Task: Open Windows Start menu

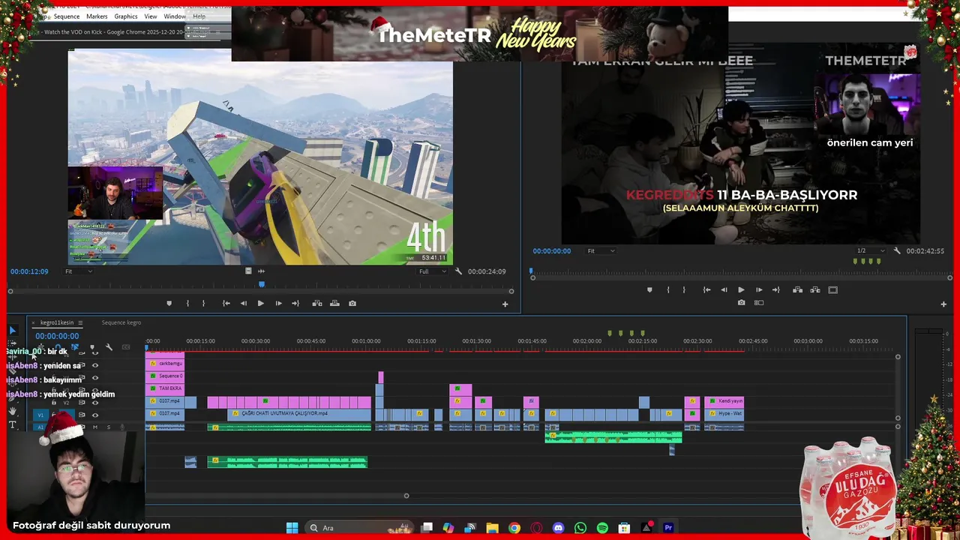Action: point(292,528)
